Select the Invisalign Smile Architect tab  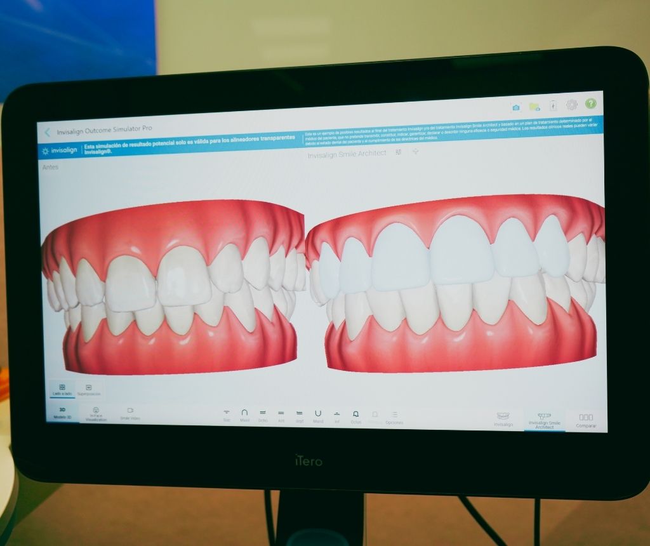[x=544, y=420]
